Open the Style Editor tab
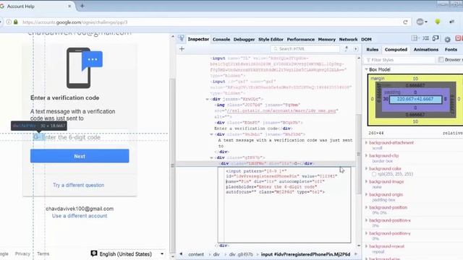The image size is (463, 260). (x=271, y=39)
